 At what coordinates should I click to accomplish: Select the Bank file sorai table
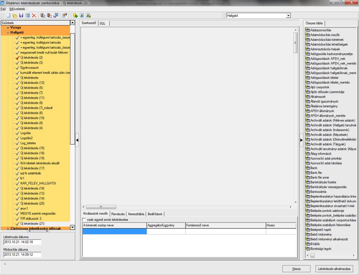tap(320, 178)
